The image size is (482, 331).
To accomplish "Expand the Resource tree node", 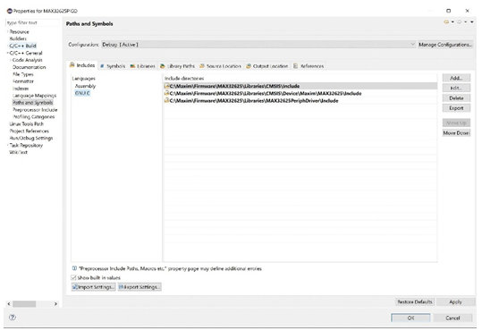I will 8,31.
